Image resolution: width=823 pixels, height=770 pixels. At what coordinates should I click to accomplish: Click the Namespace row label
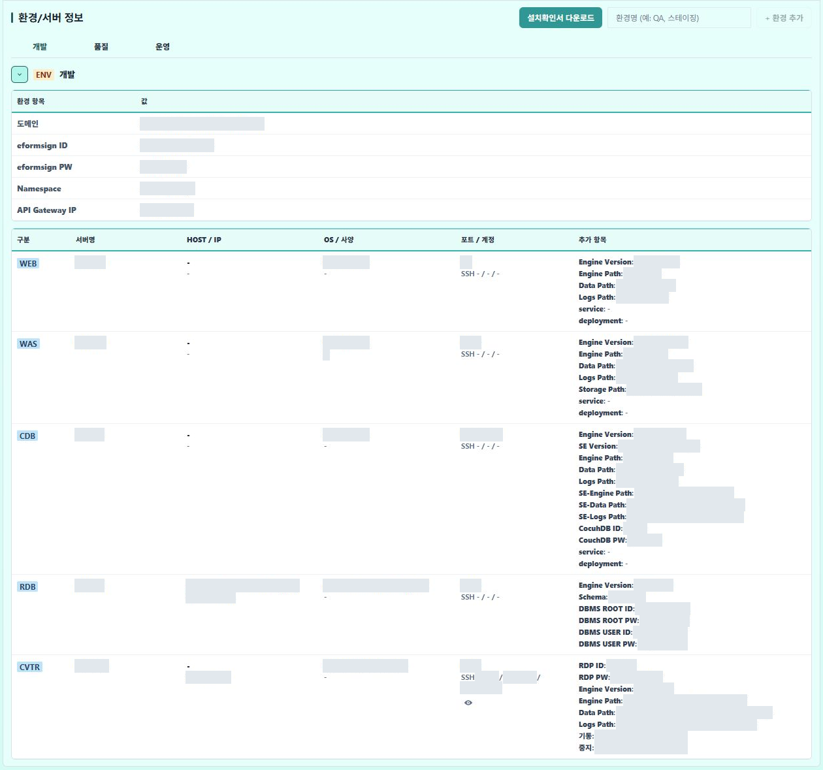pos(39,189)
